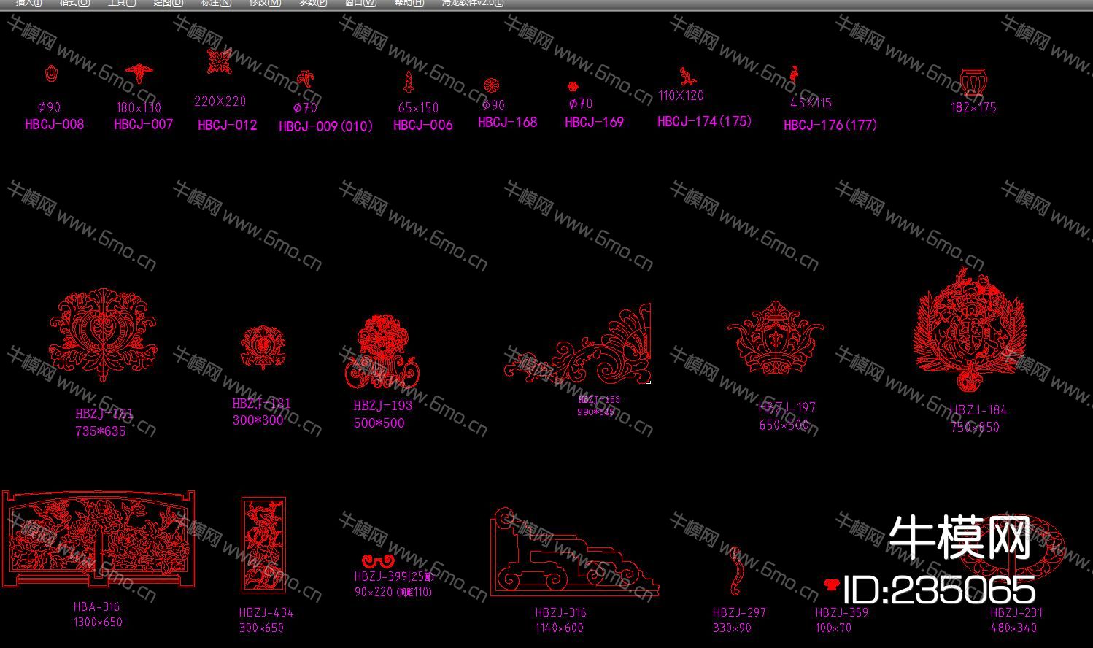Image resolution: width=1093 pixels, height=648 pixels.
Task: Click the HBCJ-168 label
Action: pyautogui.click(x=508, y=122)
